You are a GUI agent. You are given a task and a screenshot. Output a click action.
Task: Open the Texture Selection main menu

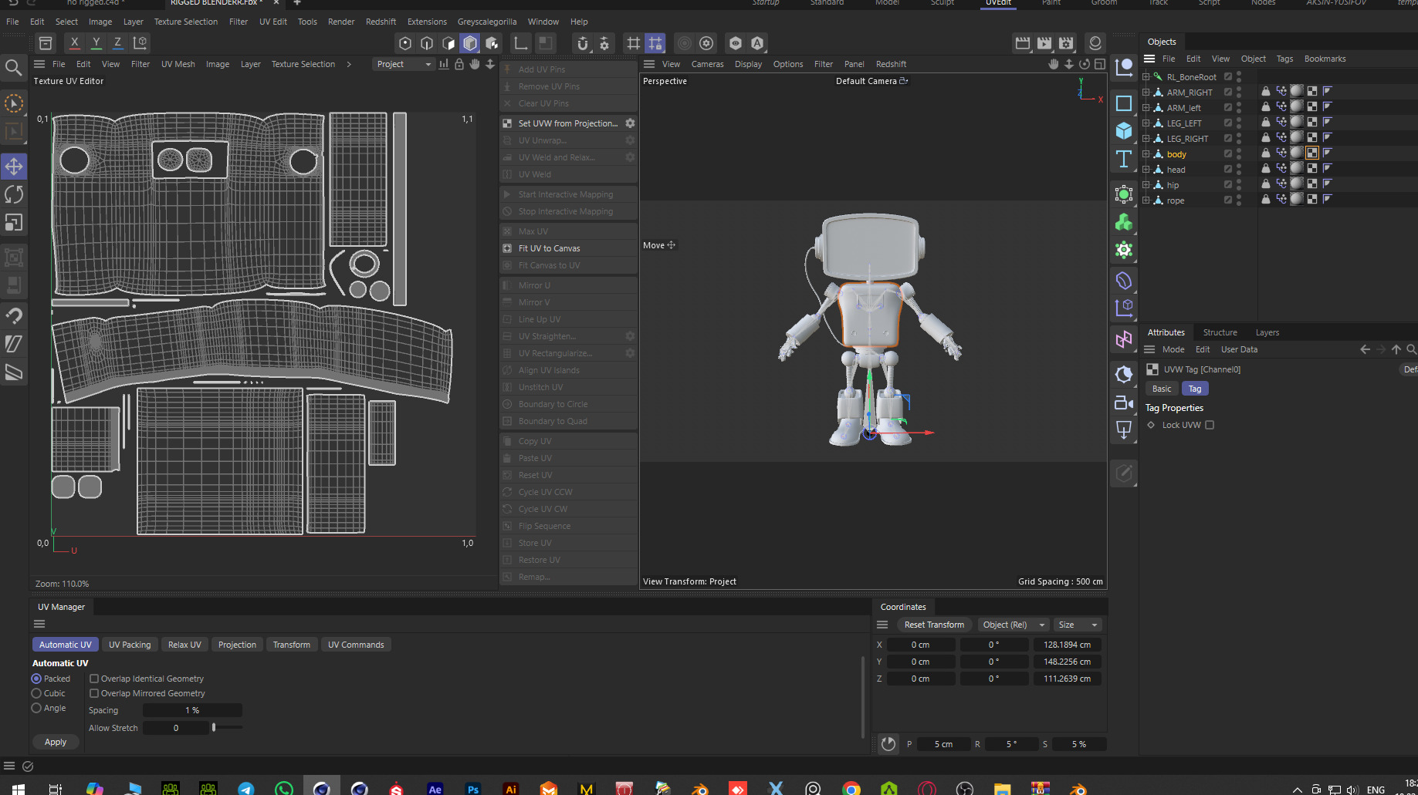[186, 22]
